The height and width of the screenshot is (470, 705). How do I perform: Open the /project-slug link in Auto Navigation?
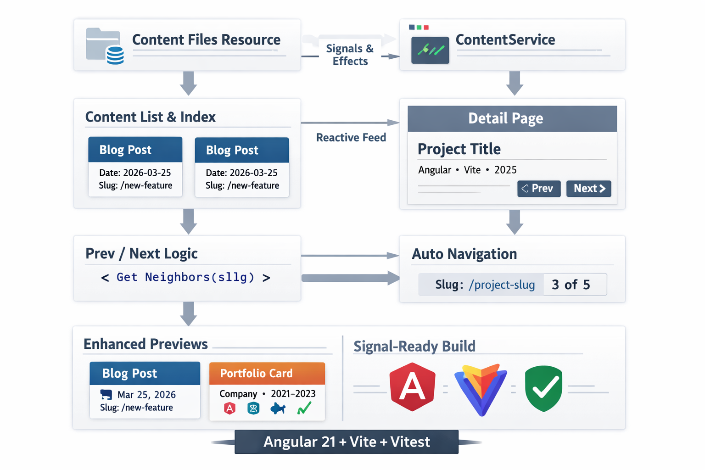[502, 285]
